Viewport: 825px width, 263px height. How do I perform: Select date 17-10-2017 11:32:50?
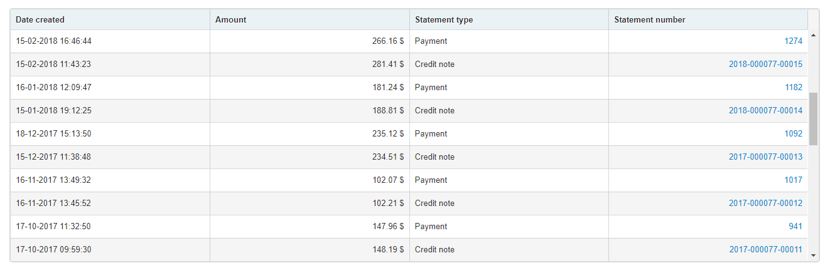tap(54, 227)
